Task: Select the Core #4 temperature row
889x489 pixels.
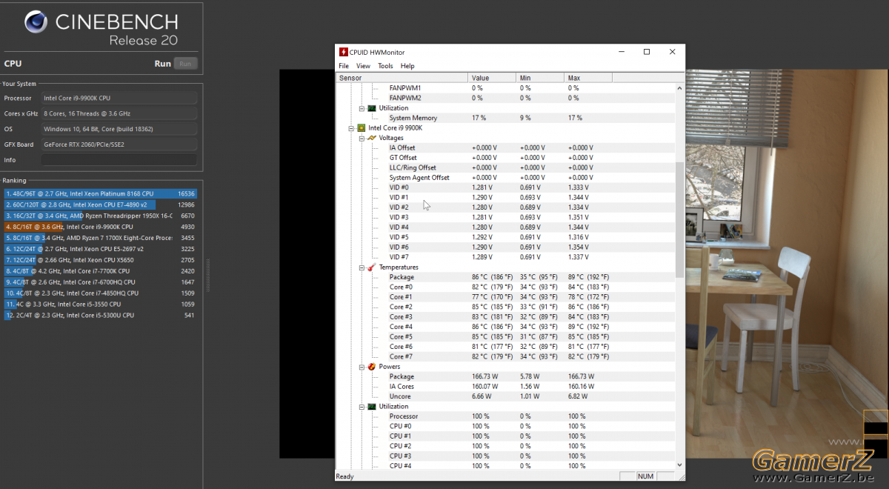Action: [x=506, y=327]
